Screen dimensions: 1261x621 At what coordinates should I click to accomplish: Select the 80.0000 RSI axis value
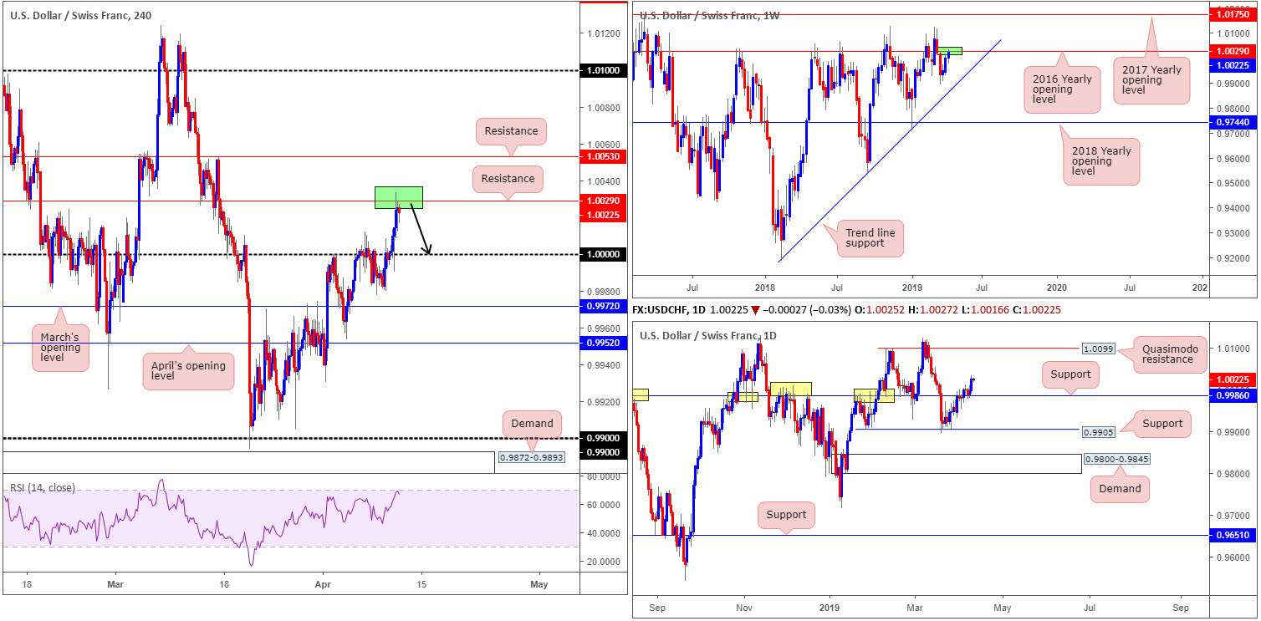point(602,476)
